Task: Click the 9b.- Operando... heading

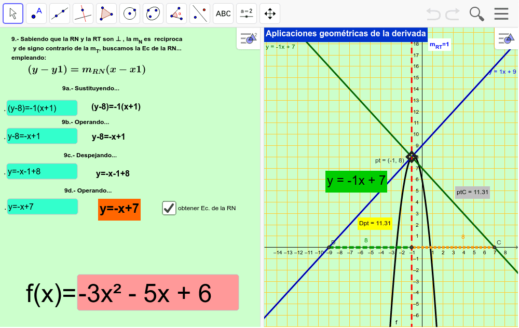Action: 86,122
